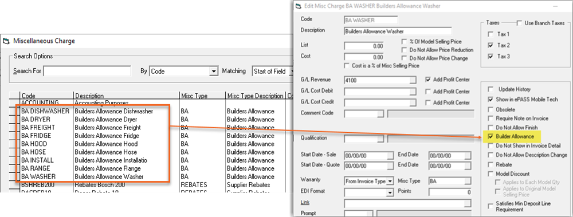Check % Of Model Selling Price
573x217 pixels.
[x=404, y=42]
